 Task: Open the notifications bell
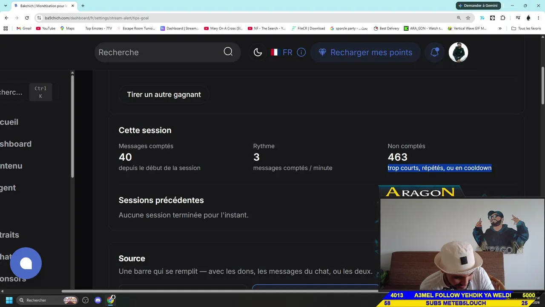[x=434, y=52]
